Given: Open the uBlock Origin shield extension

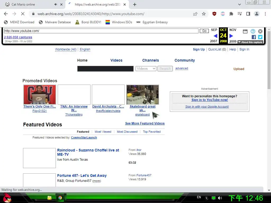Looking at the screenshot, I should 214,14.
